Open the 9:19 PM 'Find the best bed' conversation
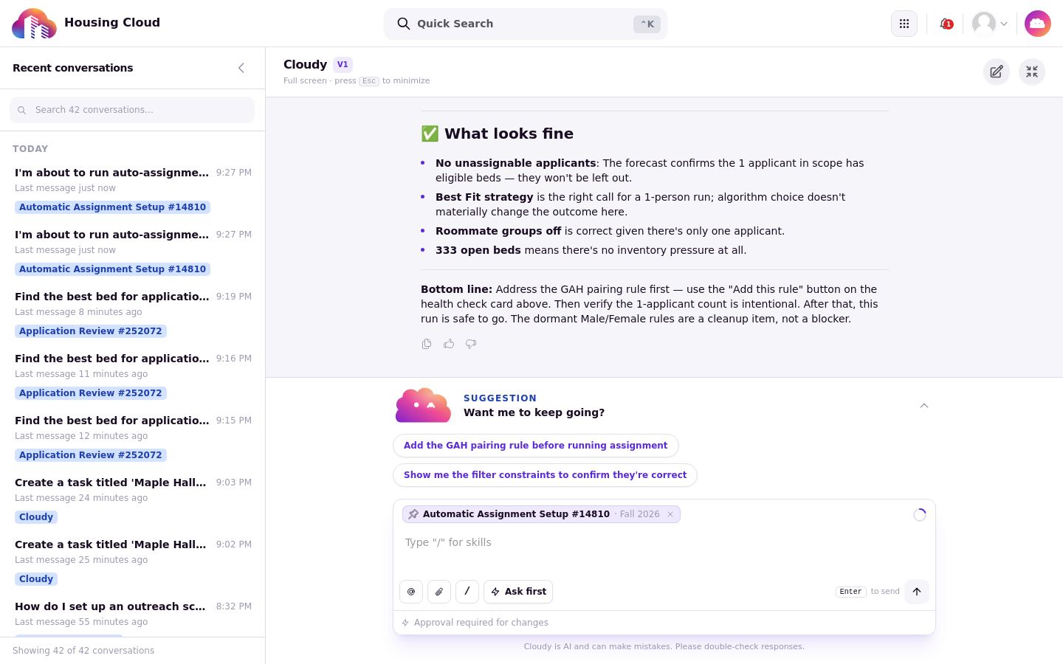The image size is (1063, 664). [x=133, y=314]
